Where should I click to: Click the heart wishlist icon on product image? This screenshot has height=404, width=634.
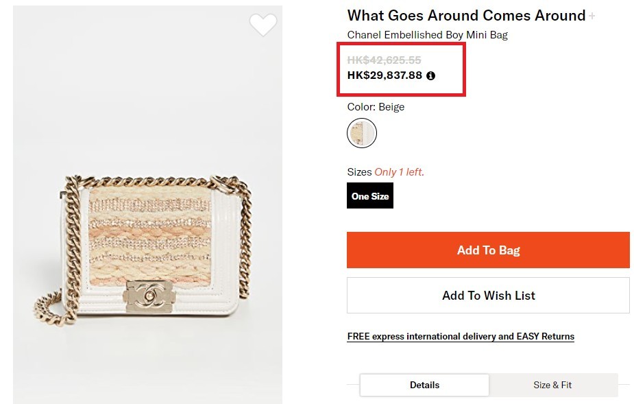[x=263, y=25]
